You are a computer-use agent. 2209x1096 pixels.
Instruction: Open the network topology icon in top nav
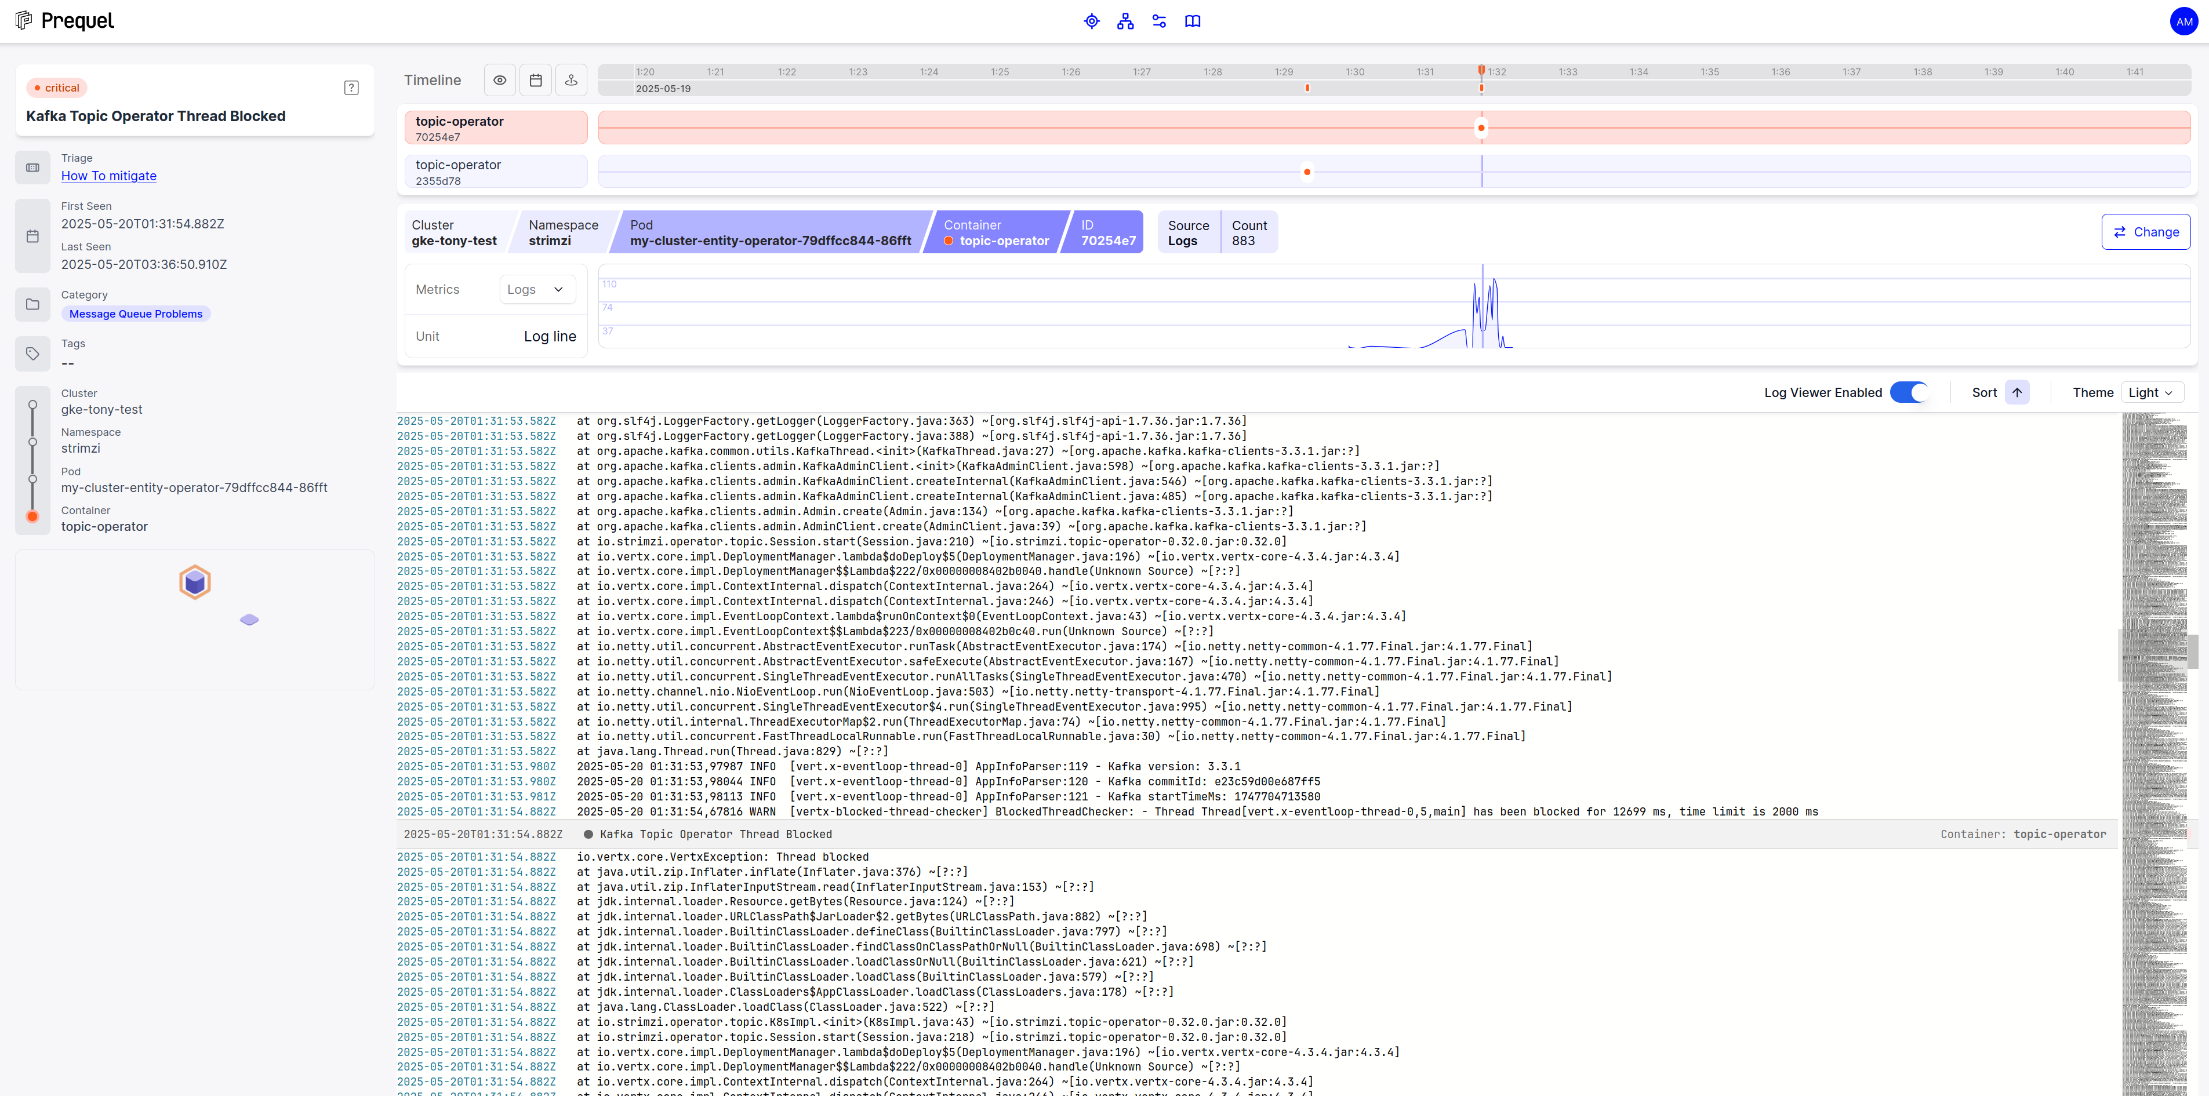pyautogui.click(x=1125, y=21)
